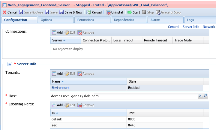Viewport: 216px width, 130px height.
Task: Remove the selected connection
Action: click(x=86, y=32)
